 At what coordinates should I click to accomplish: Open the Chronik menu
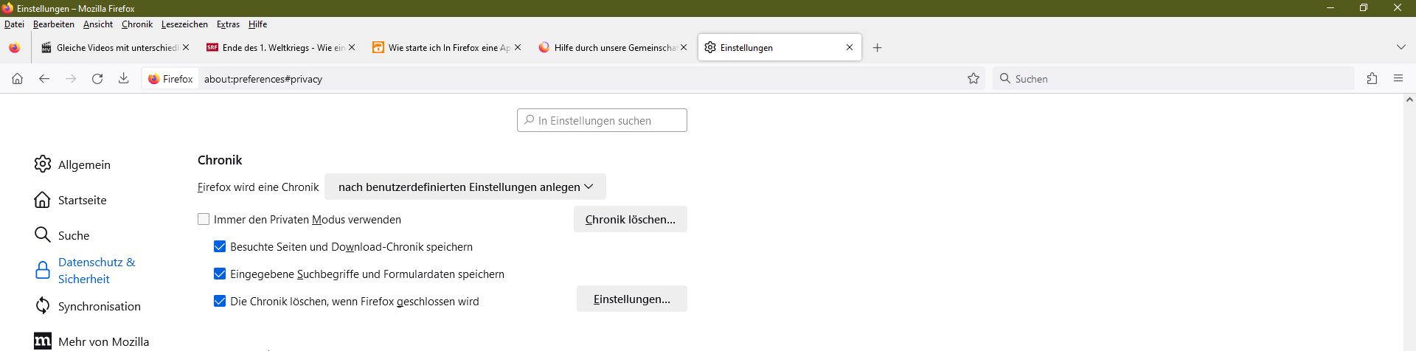pyautogui.click(x=137, y=24)
